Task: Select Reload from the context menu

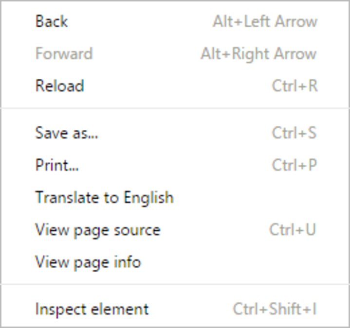Action: coord(59,86)
